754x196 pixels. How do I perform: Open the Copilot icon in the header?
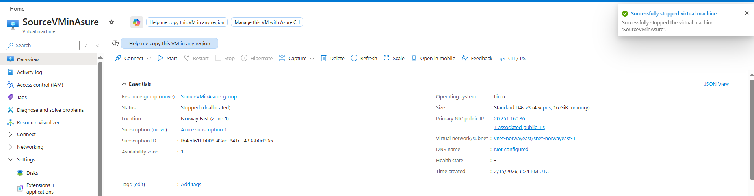137,22
